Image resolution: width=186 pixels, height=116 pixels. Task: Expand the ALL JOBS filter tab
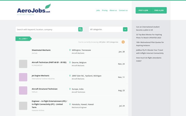point(23,39)
